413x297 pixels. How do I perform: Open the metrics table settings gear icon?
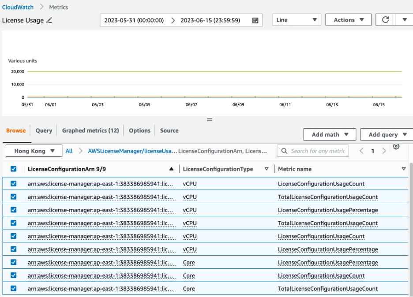(396, 147)
